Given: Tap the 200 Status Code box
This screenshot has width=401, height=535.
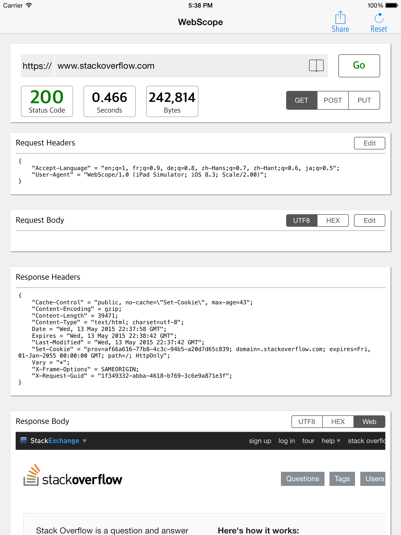Looking at the screenshot, I should coord(47,101).
